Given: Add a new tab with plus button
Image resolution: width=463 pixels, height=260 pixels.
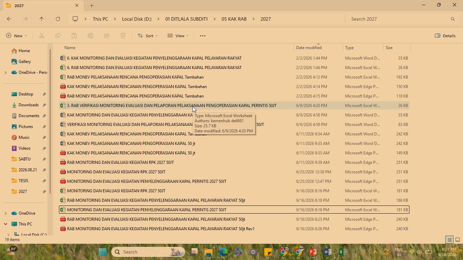Looking at the screenshot, I should click(x=92, y=5).
